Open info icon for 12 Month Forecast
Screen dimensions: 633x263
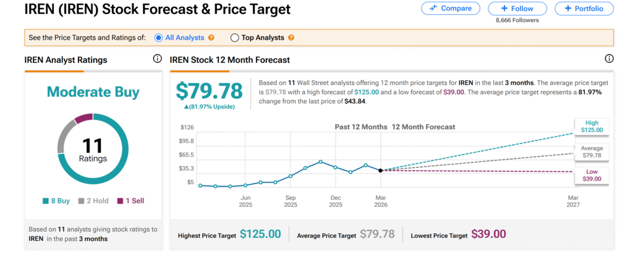[609, 59]
